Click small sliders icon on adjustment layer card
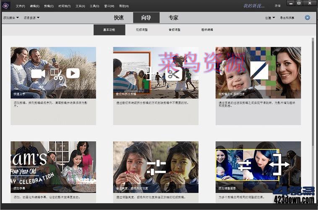 (x=245, y=165)
